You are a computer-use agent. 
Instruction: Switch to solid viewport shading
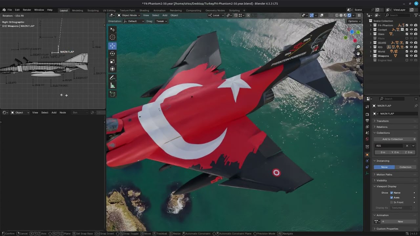tap(341, 15)
